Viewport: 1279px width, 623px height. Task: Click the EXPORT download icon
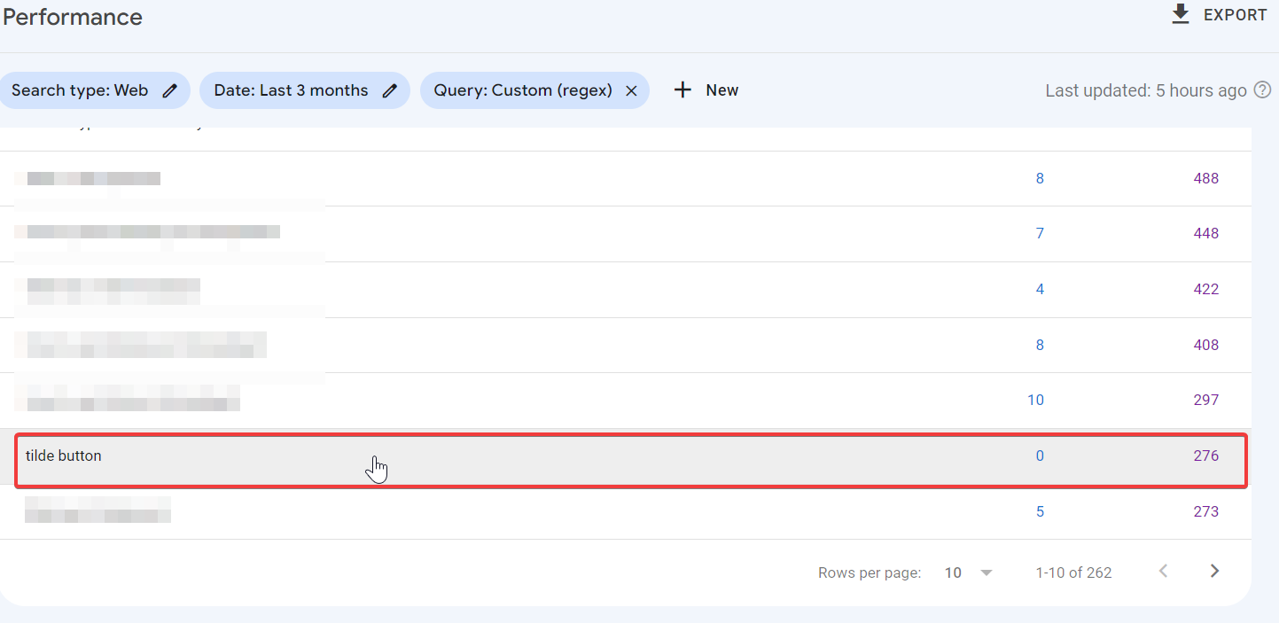pos(1180,14)
